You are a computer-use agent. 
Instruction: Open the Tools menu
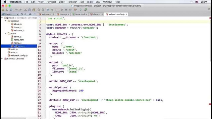[x=90, y=2]
